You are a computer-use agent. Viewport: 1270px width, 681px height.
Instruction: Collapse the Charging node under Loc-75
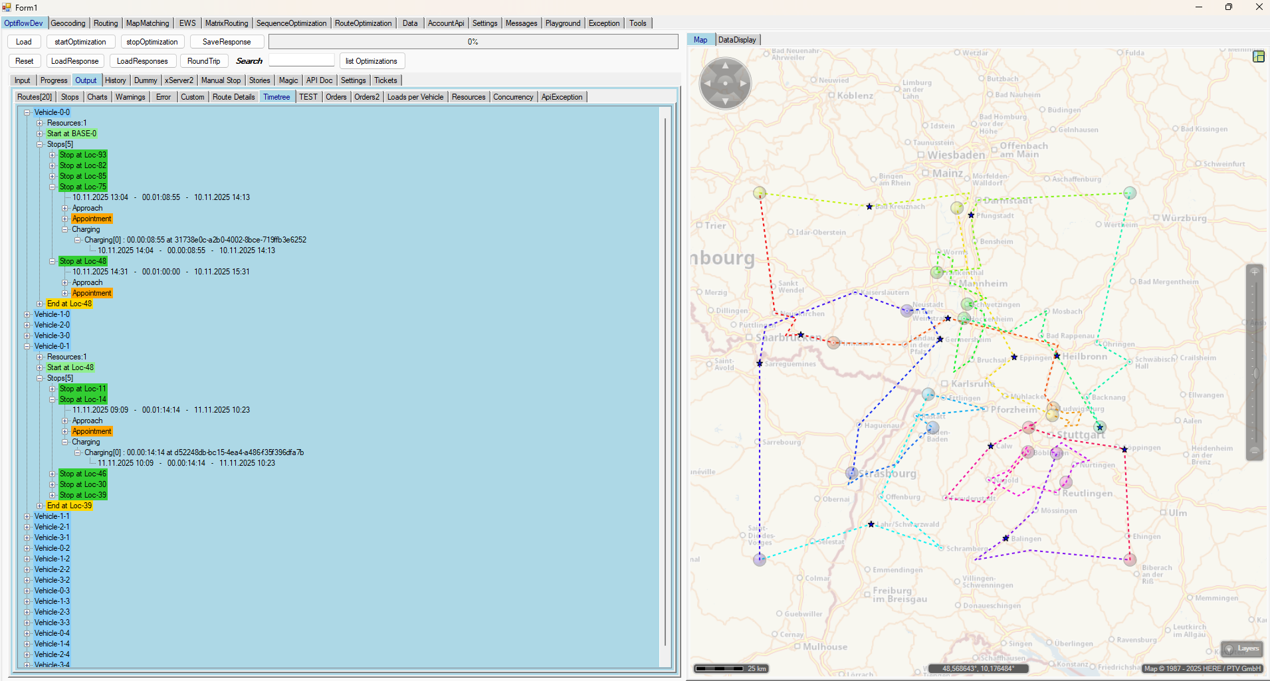click(65, 229)
